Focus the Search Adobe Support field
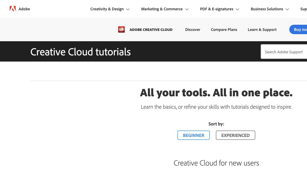307x172 pixels. pyautogui.click(x=284, y=52)
